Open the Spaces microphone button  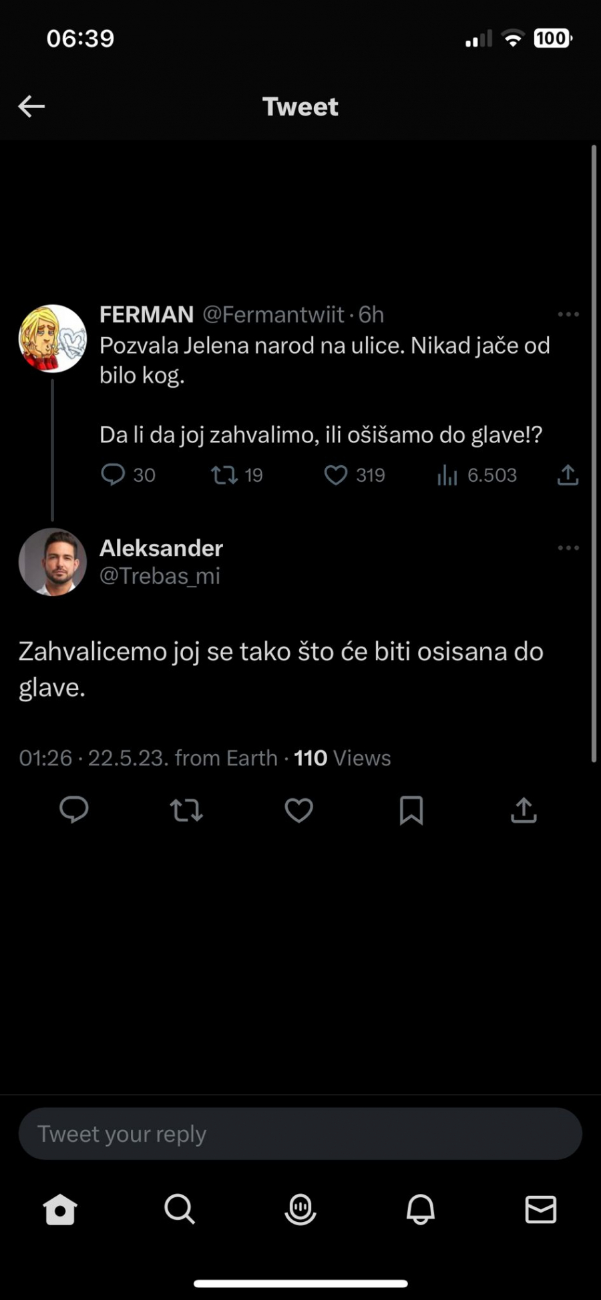tap(300, 1209)
